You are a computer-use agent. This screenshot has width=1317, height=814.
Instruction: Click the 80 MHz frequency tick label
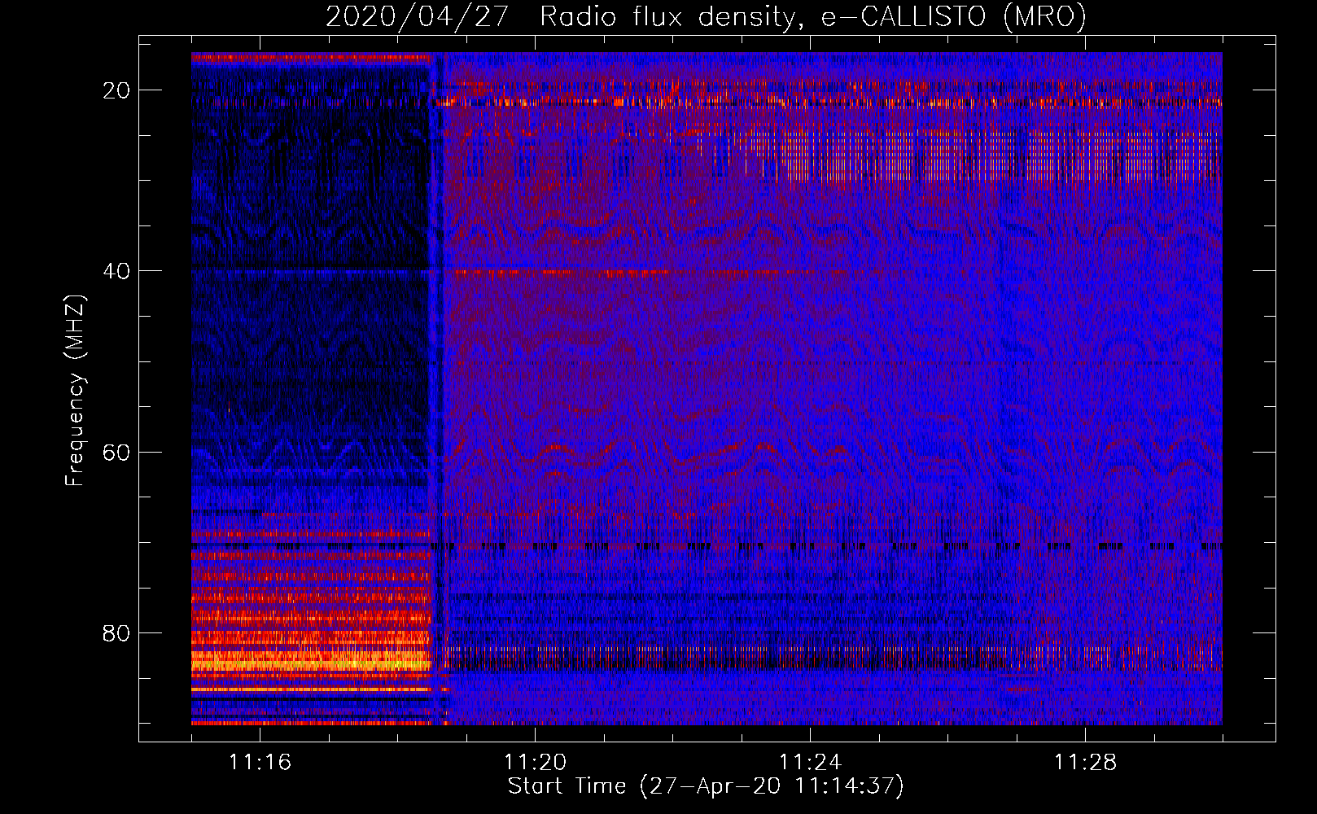click(116, 632)
